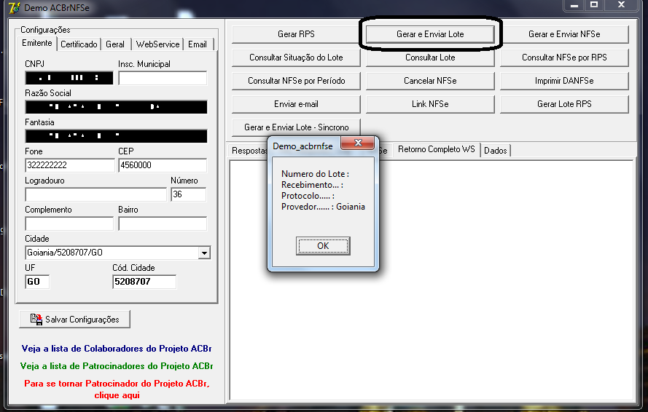
Task: Click the Gerar RPS button
Action: [x=296, y=34]
